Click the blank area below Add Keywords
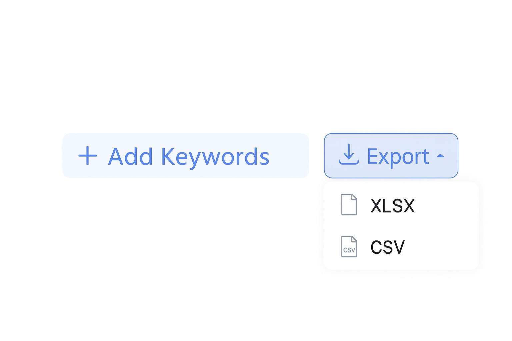Viewport: 512px width, 341px height. tap(186, 250)
